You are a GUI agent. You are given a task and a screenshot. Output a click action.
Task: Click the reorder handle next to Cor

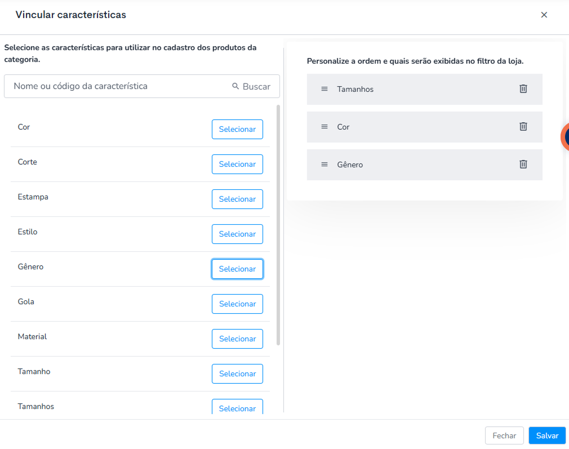pyautogui.click(x=324, y=127)
